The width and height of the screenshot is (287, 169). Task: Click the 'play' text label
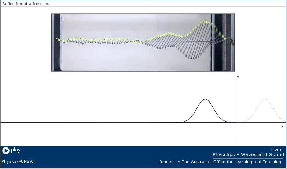click(x=16, y=150)
